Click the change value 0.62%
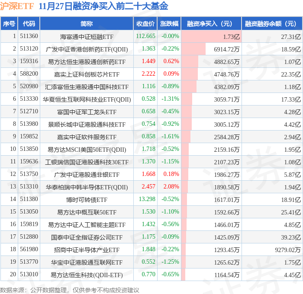Image resolution: width=303 pixels, height=294 pixels. [x=171, y=61]
